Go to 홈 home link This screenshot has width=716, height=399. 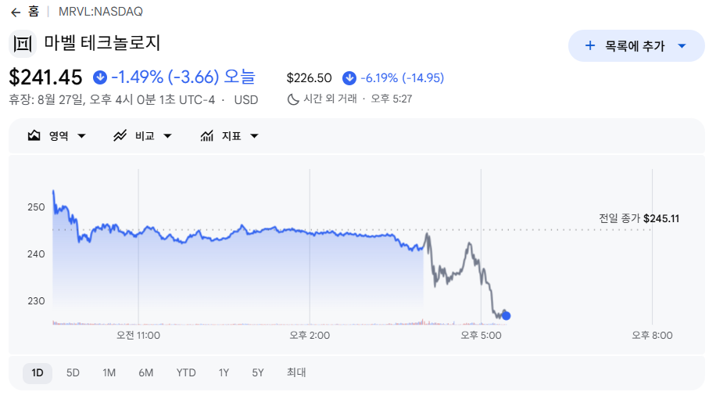(x=34, y=12)
